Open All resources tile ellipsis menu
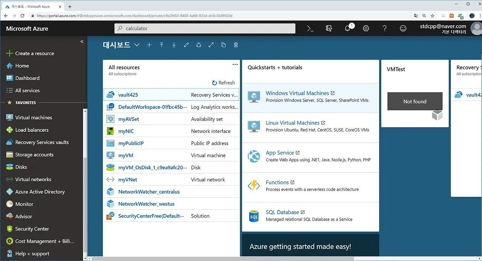482x261 pixels. pos(235,64)
